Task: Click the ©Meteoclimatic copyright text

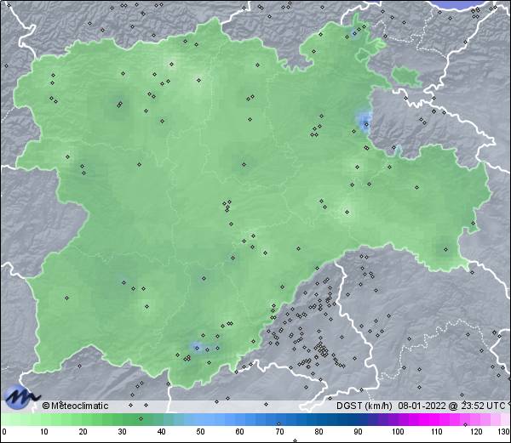Action: point(75,406)
